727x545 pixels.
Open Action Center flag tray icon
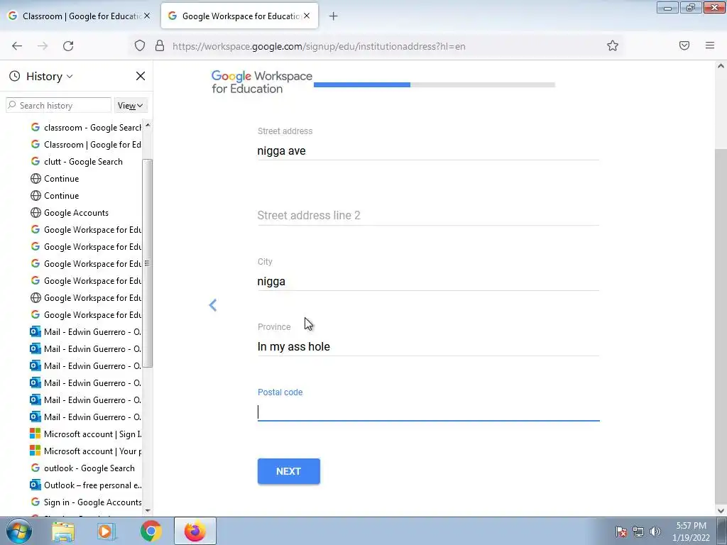621,532
